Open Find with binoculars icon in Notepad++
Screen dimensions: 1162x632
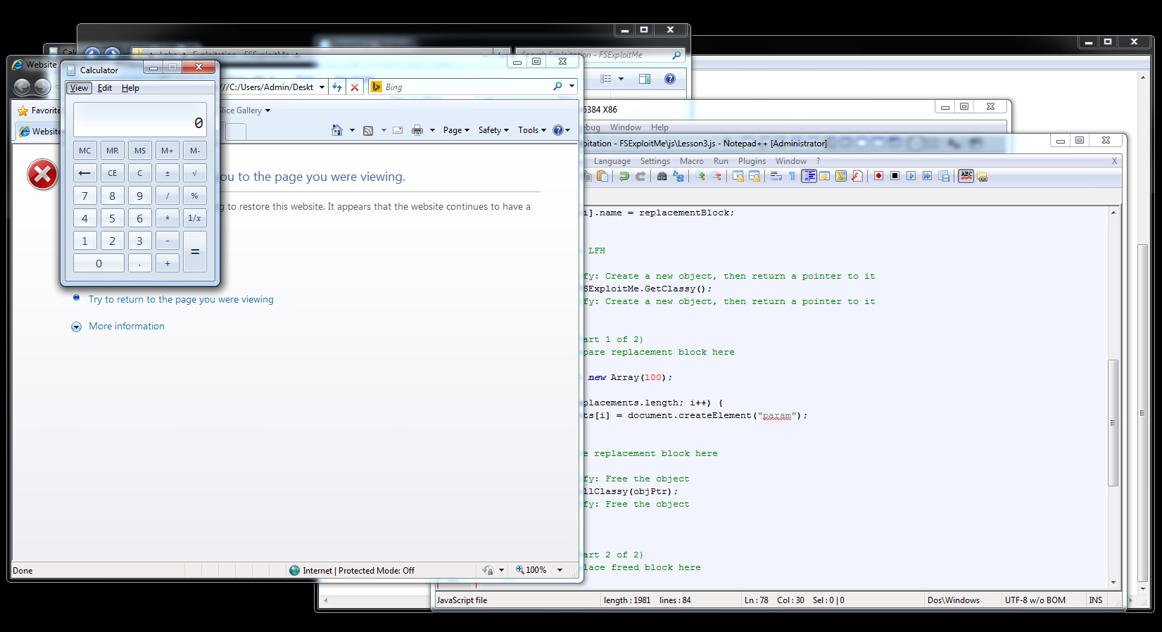tap(662, 176)
